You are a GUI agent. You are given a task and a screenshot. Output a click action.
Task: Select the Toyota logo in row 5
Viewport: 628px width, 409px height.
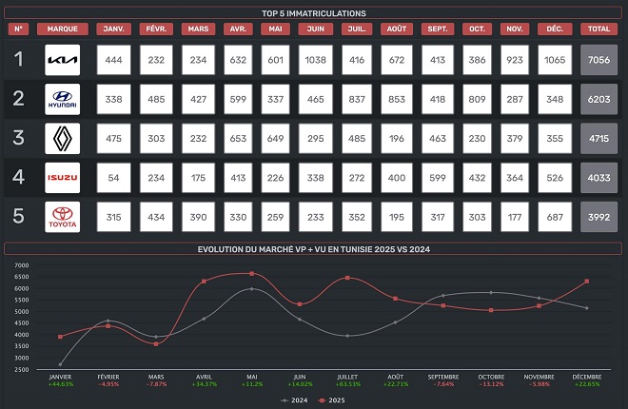(63, 217)
